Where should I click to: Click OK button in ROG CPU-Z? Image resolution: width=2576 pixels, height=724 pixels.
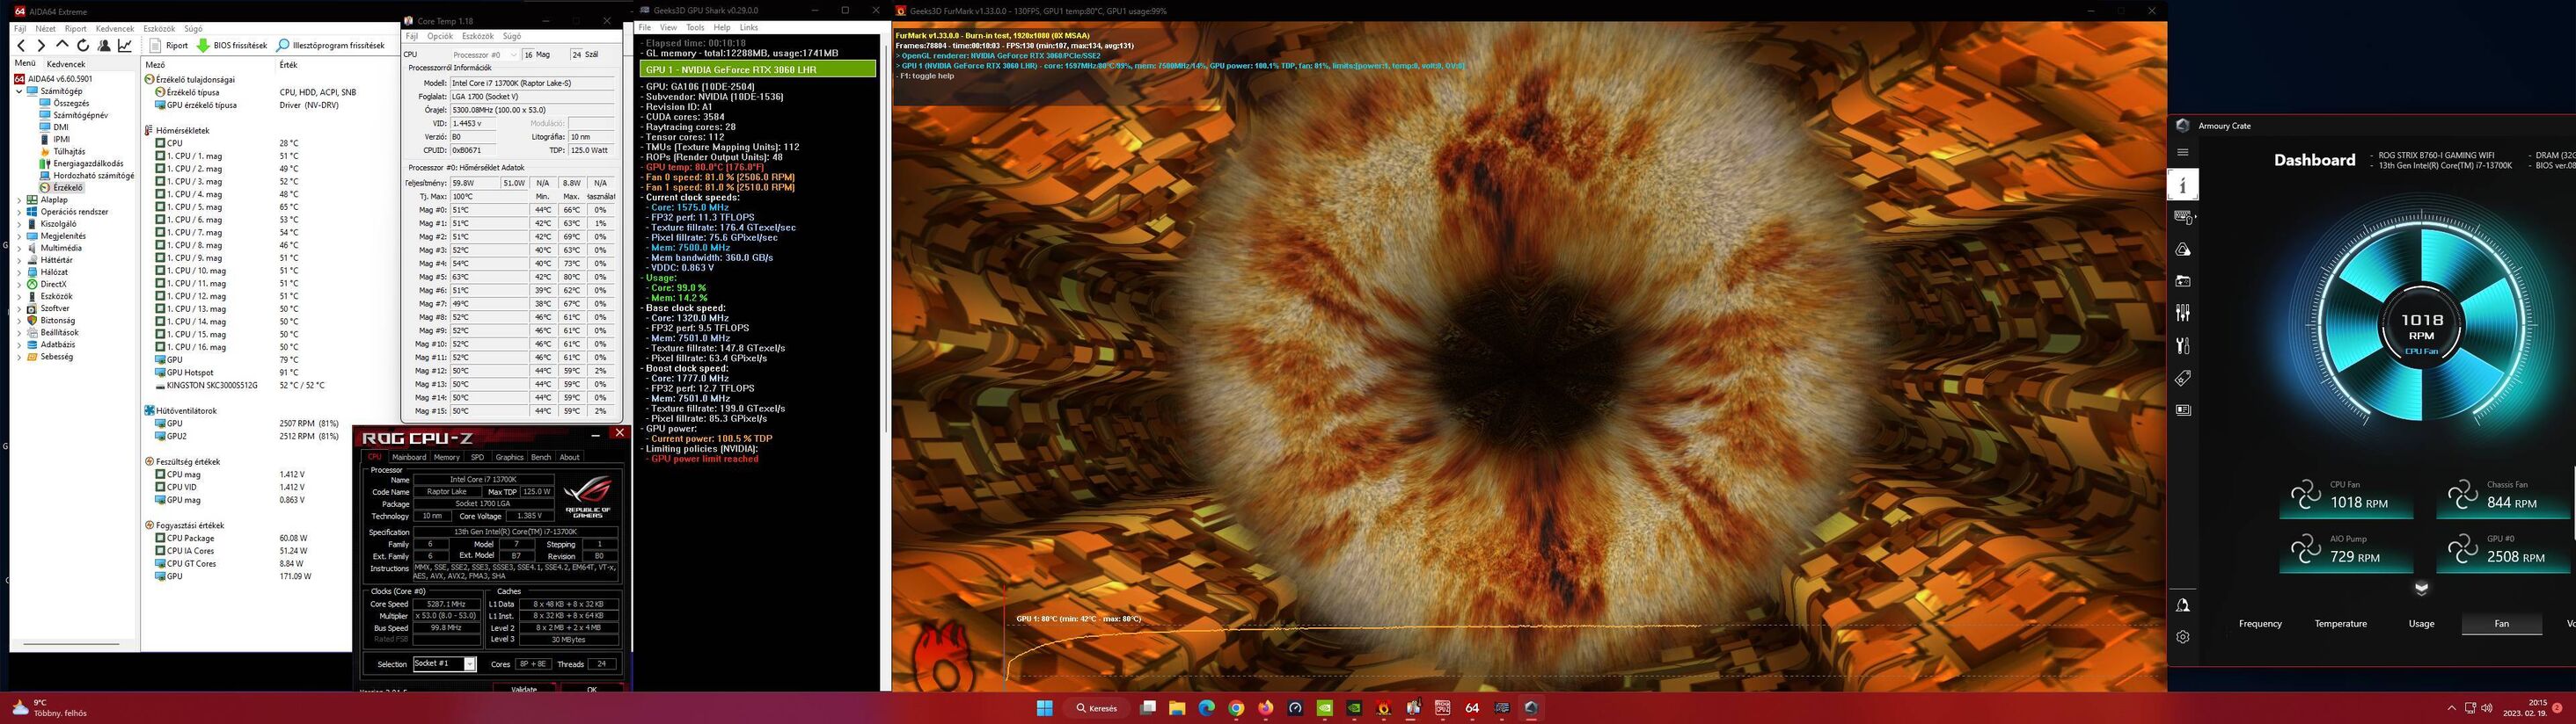[592, 688]
